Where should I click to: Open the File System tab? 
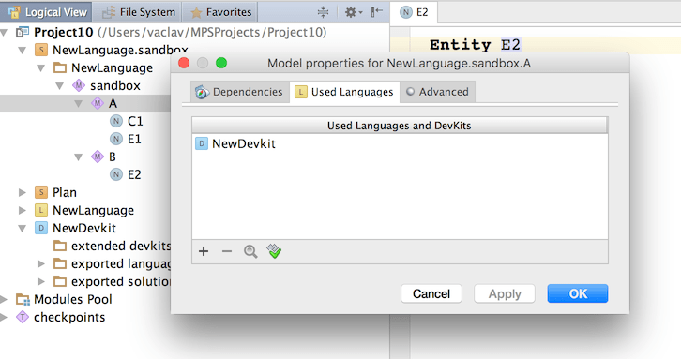click(138, 12)
